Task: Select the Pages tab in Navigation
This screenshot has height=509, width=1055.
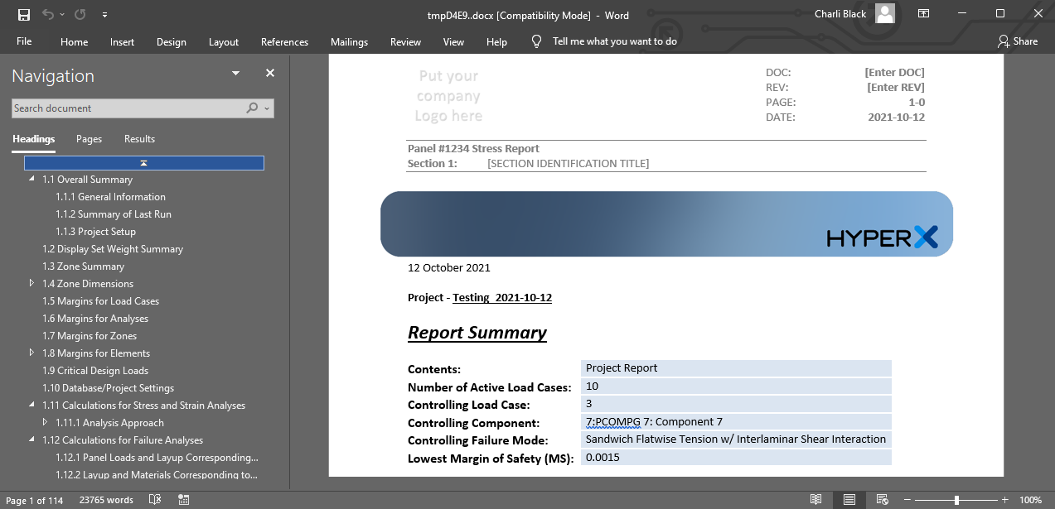Action: pos(89,139)
